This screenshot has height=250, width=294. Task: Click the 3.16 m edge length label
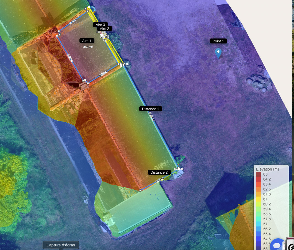point(73,22)
